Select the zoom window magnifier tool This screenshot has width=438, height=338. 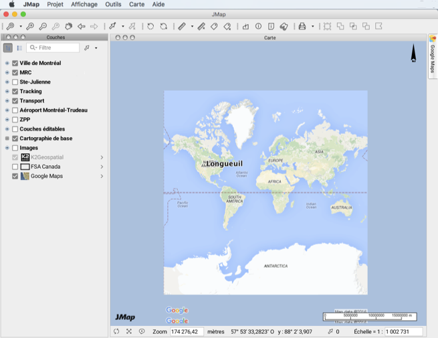click(10, 26)
